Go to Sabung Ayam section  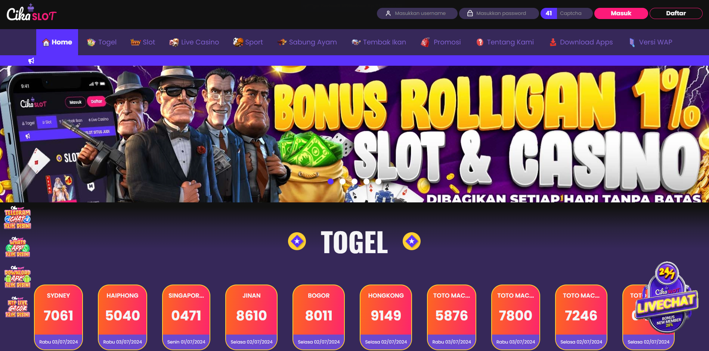coord(307,42)
